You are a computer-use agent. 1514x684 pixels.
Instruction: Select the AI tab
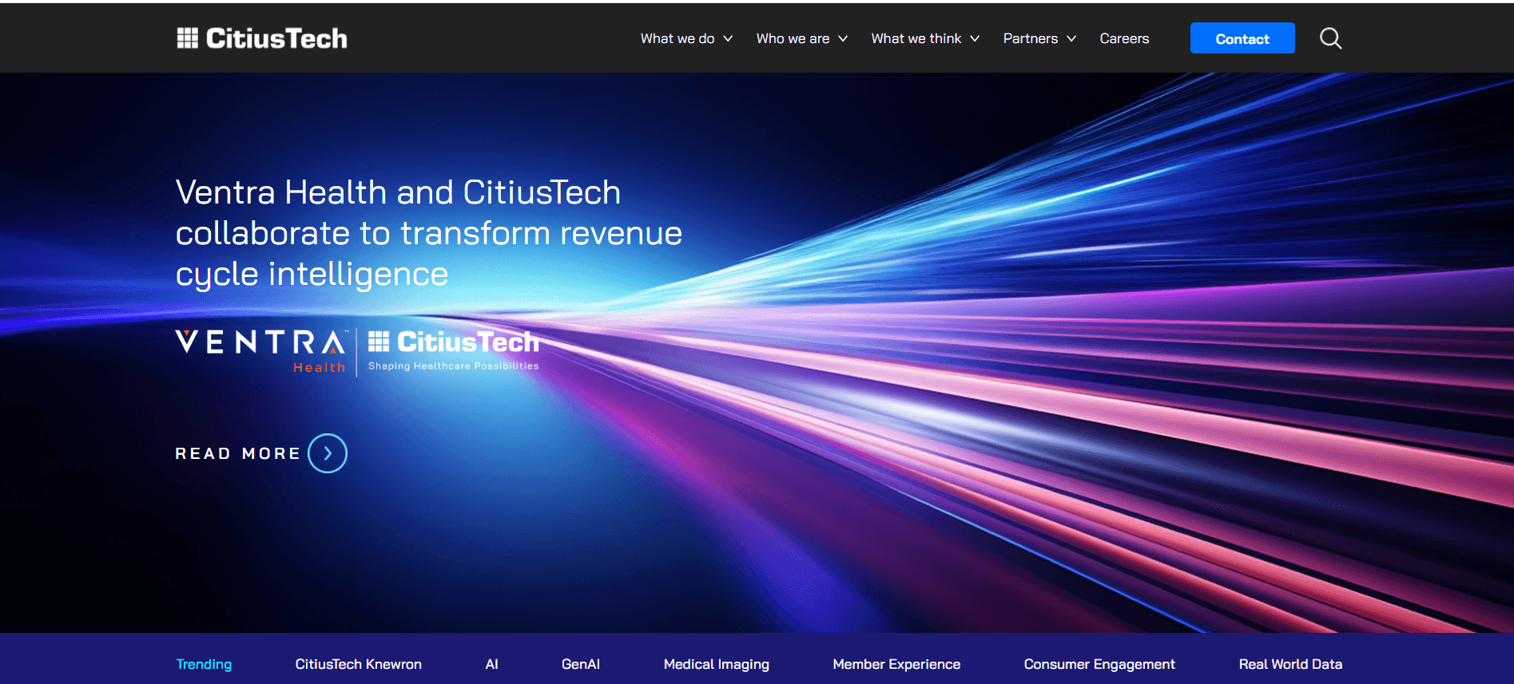coord(491,664)
